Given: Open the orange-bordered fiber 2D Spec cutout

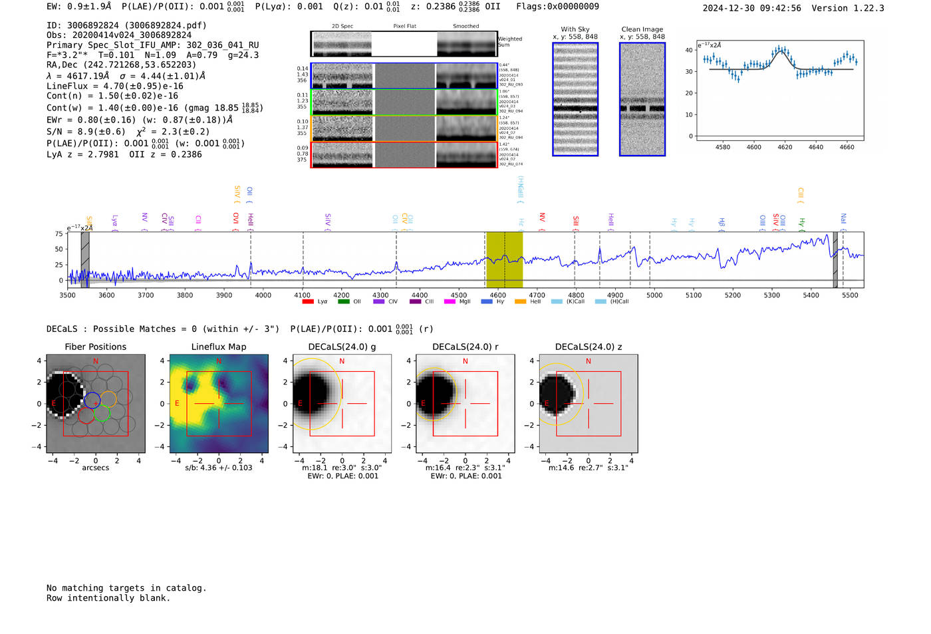Looking at the screenshot, I should (342, 128).
